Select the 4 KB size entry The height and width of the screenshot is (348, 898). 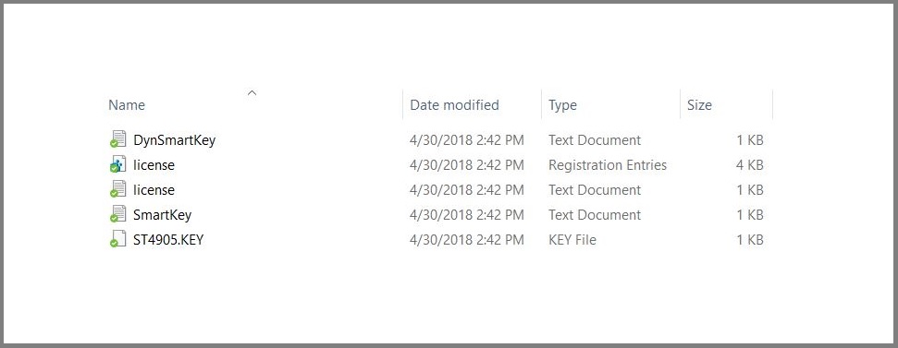[750, 165]
